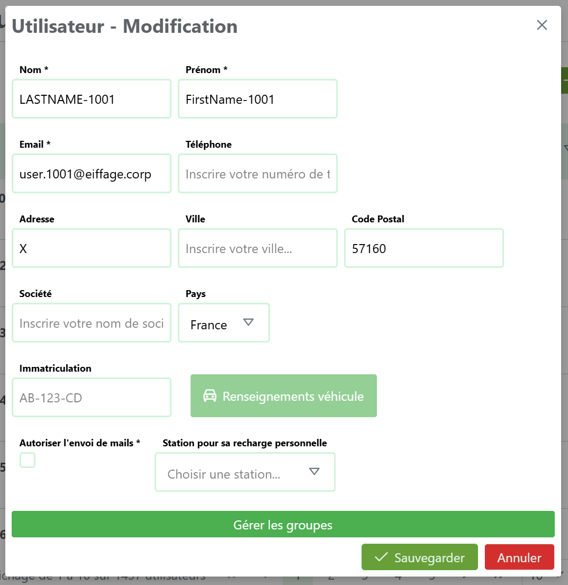Toggle the Autoriser l'envoi de mails checkbox
This screenshot has width=568, height=585.
(28, 461)
